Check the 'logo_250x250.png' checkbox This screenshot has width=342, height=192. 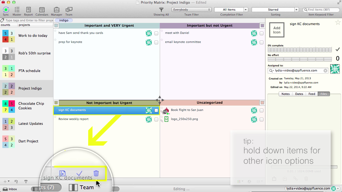click(262, 119)
